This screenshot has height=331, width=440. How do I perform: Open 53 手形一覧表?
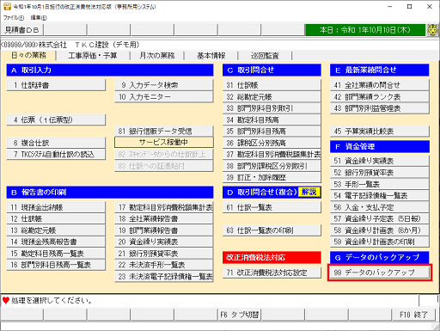click(380, 184)
